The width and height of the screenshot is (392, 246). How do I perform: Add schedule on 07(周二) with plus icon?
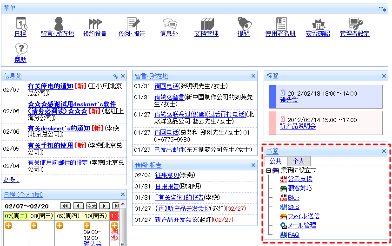[x=8, y=226]
